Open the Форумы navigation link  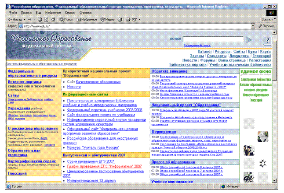[208, 60]
